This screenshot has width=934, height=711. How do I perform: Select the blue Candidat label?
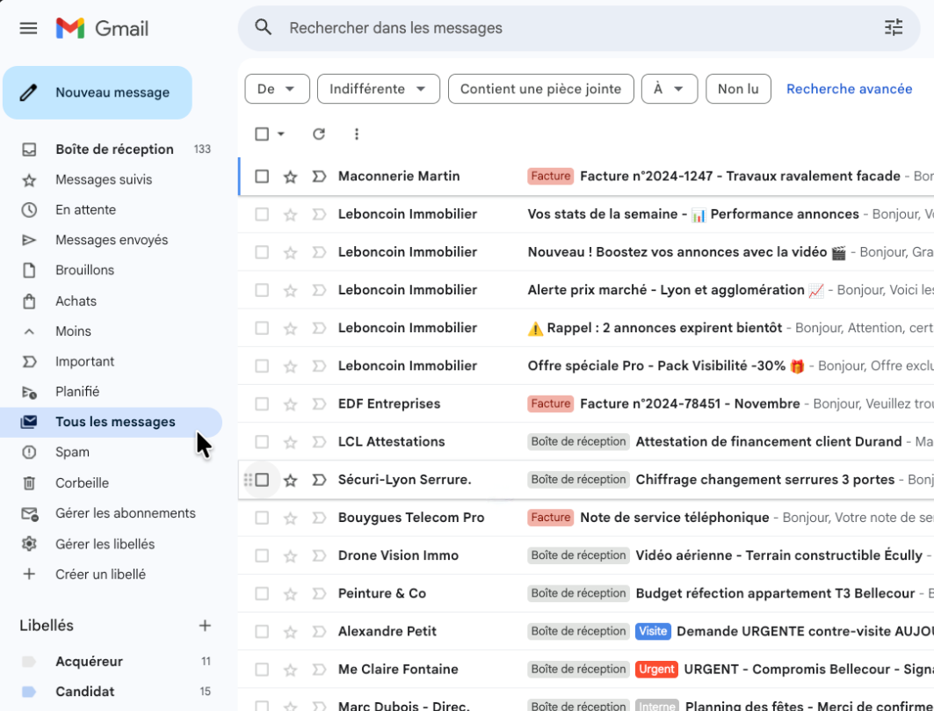tap(85, 692)
